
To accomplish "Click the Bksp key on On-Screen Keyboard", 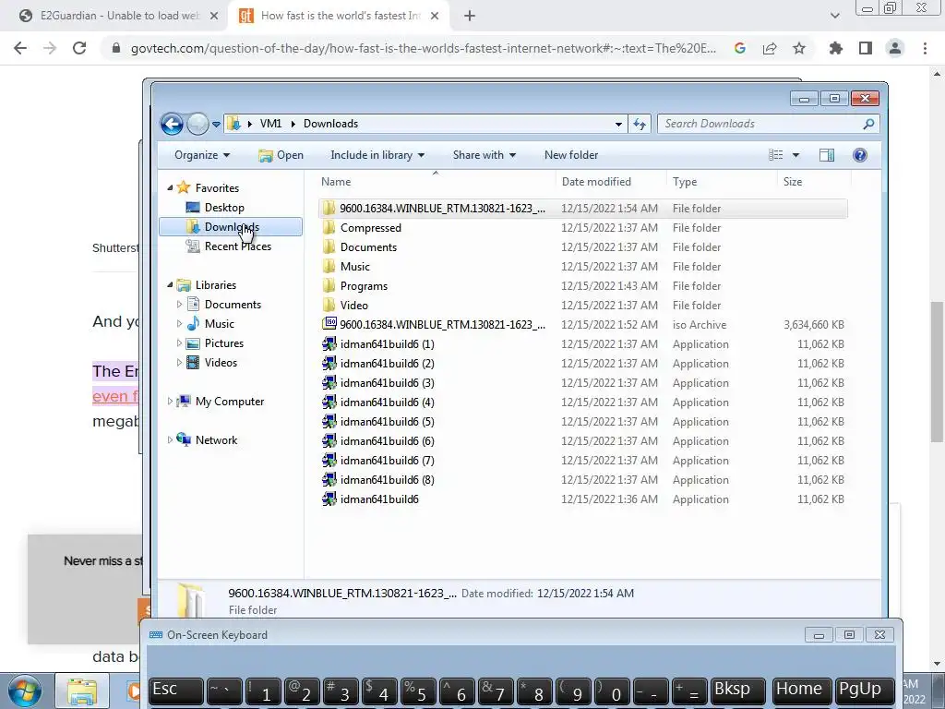I will (737, 691).
